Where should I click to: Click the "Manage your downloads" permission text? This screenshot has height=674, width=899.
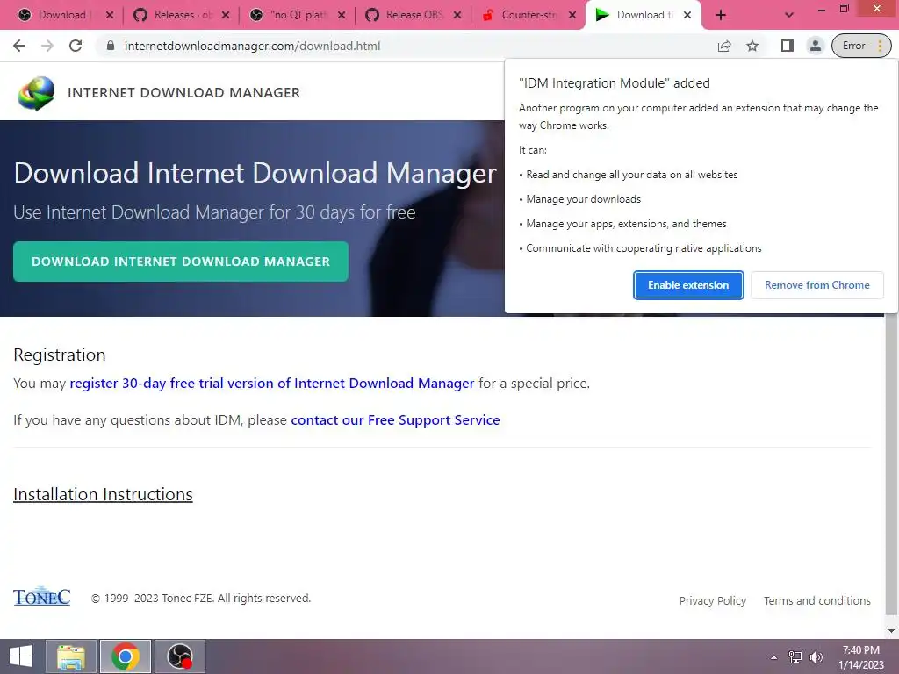(584, 199)
